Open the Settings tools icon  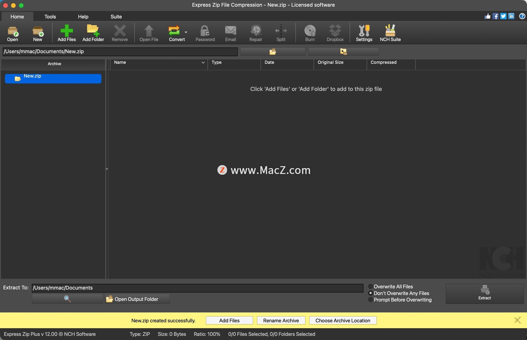click(364, 30)
